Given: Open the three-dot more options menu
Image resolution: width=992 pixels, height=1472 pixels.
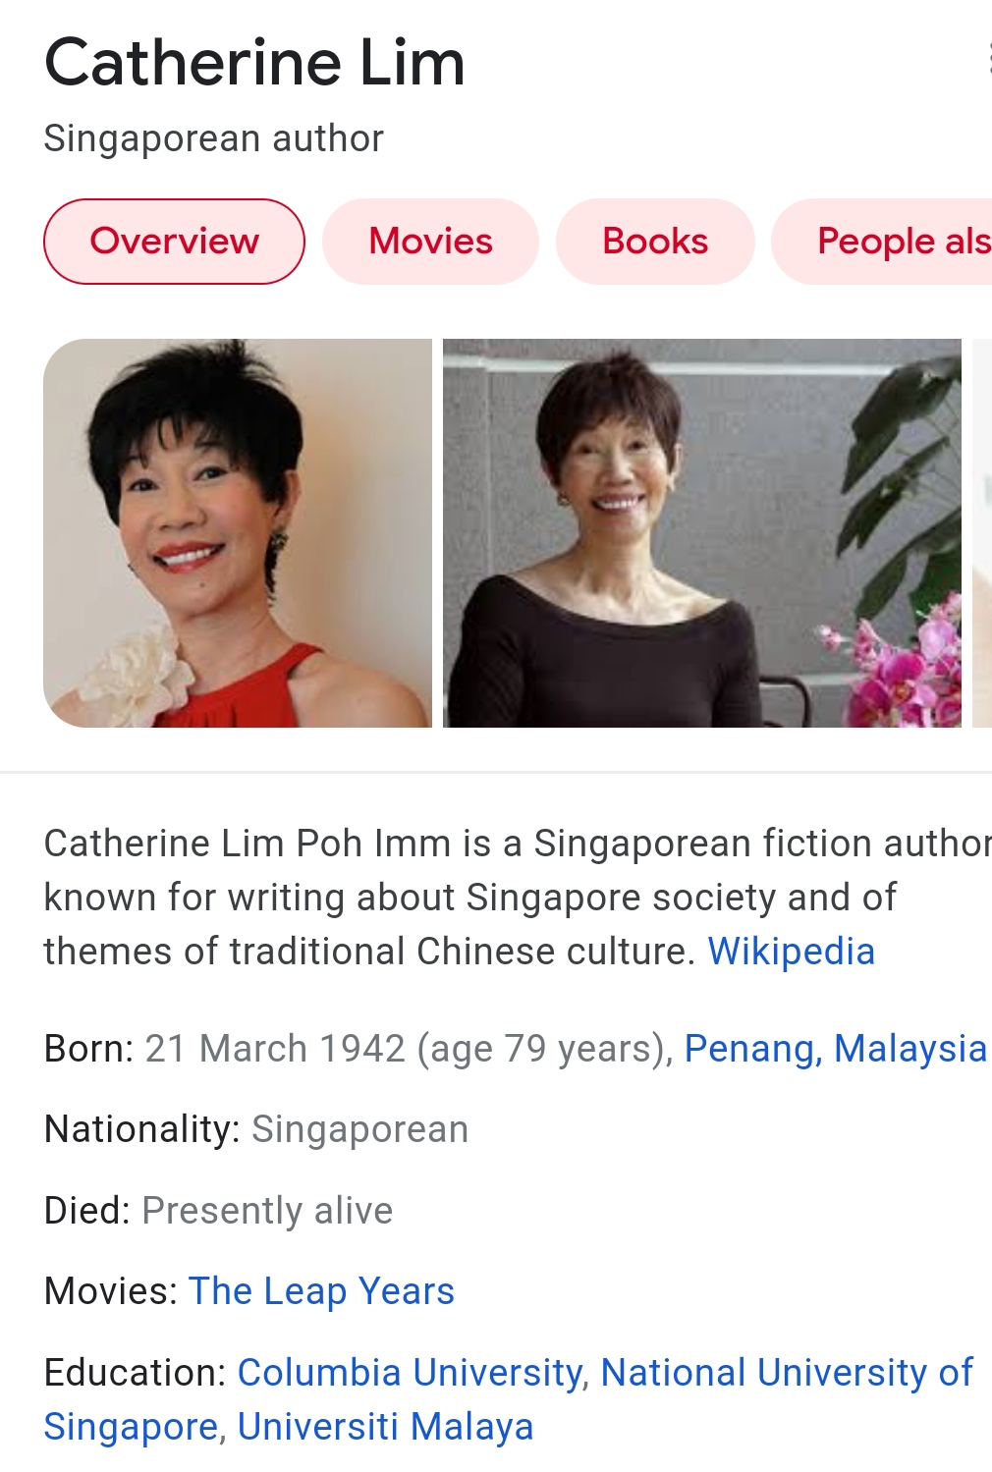Looking at the screenshot, I should 988,59.
